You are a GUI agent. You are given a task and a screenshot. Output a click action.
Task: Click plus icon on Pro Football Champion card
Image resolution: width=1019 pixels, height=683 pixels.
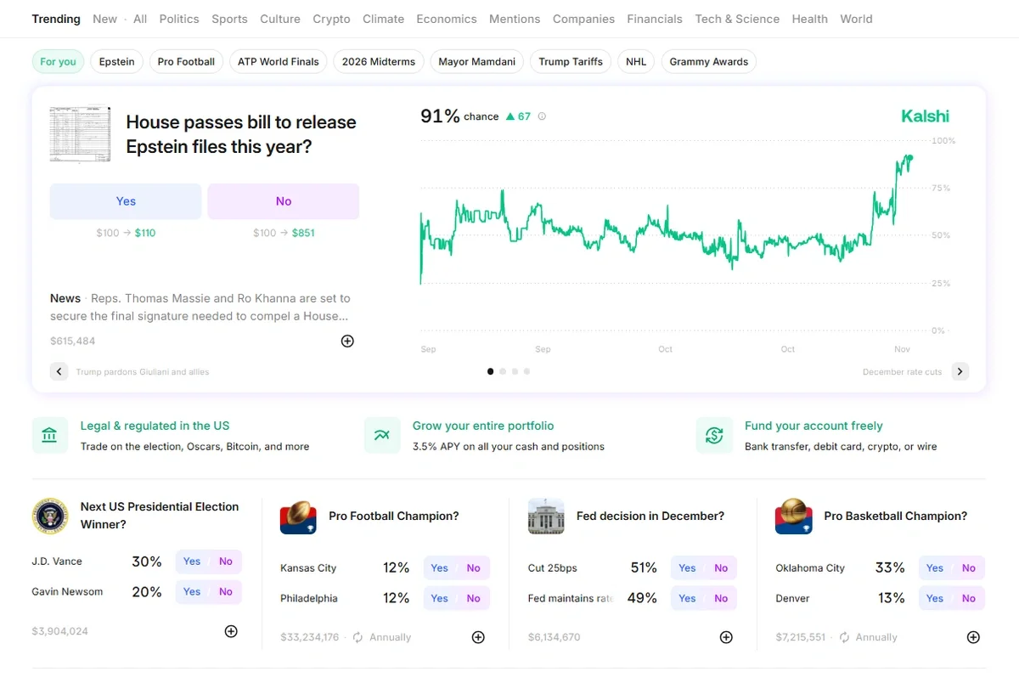point(478,637)
